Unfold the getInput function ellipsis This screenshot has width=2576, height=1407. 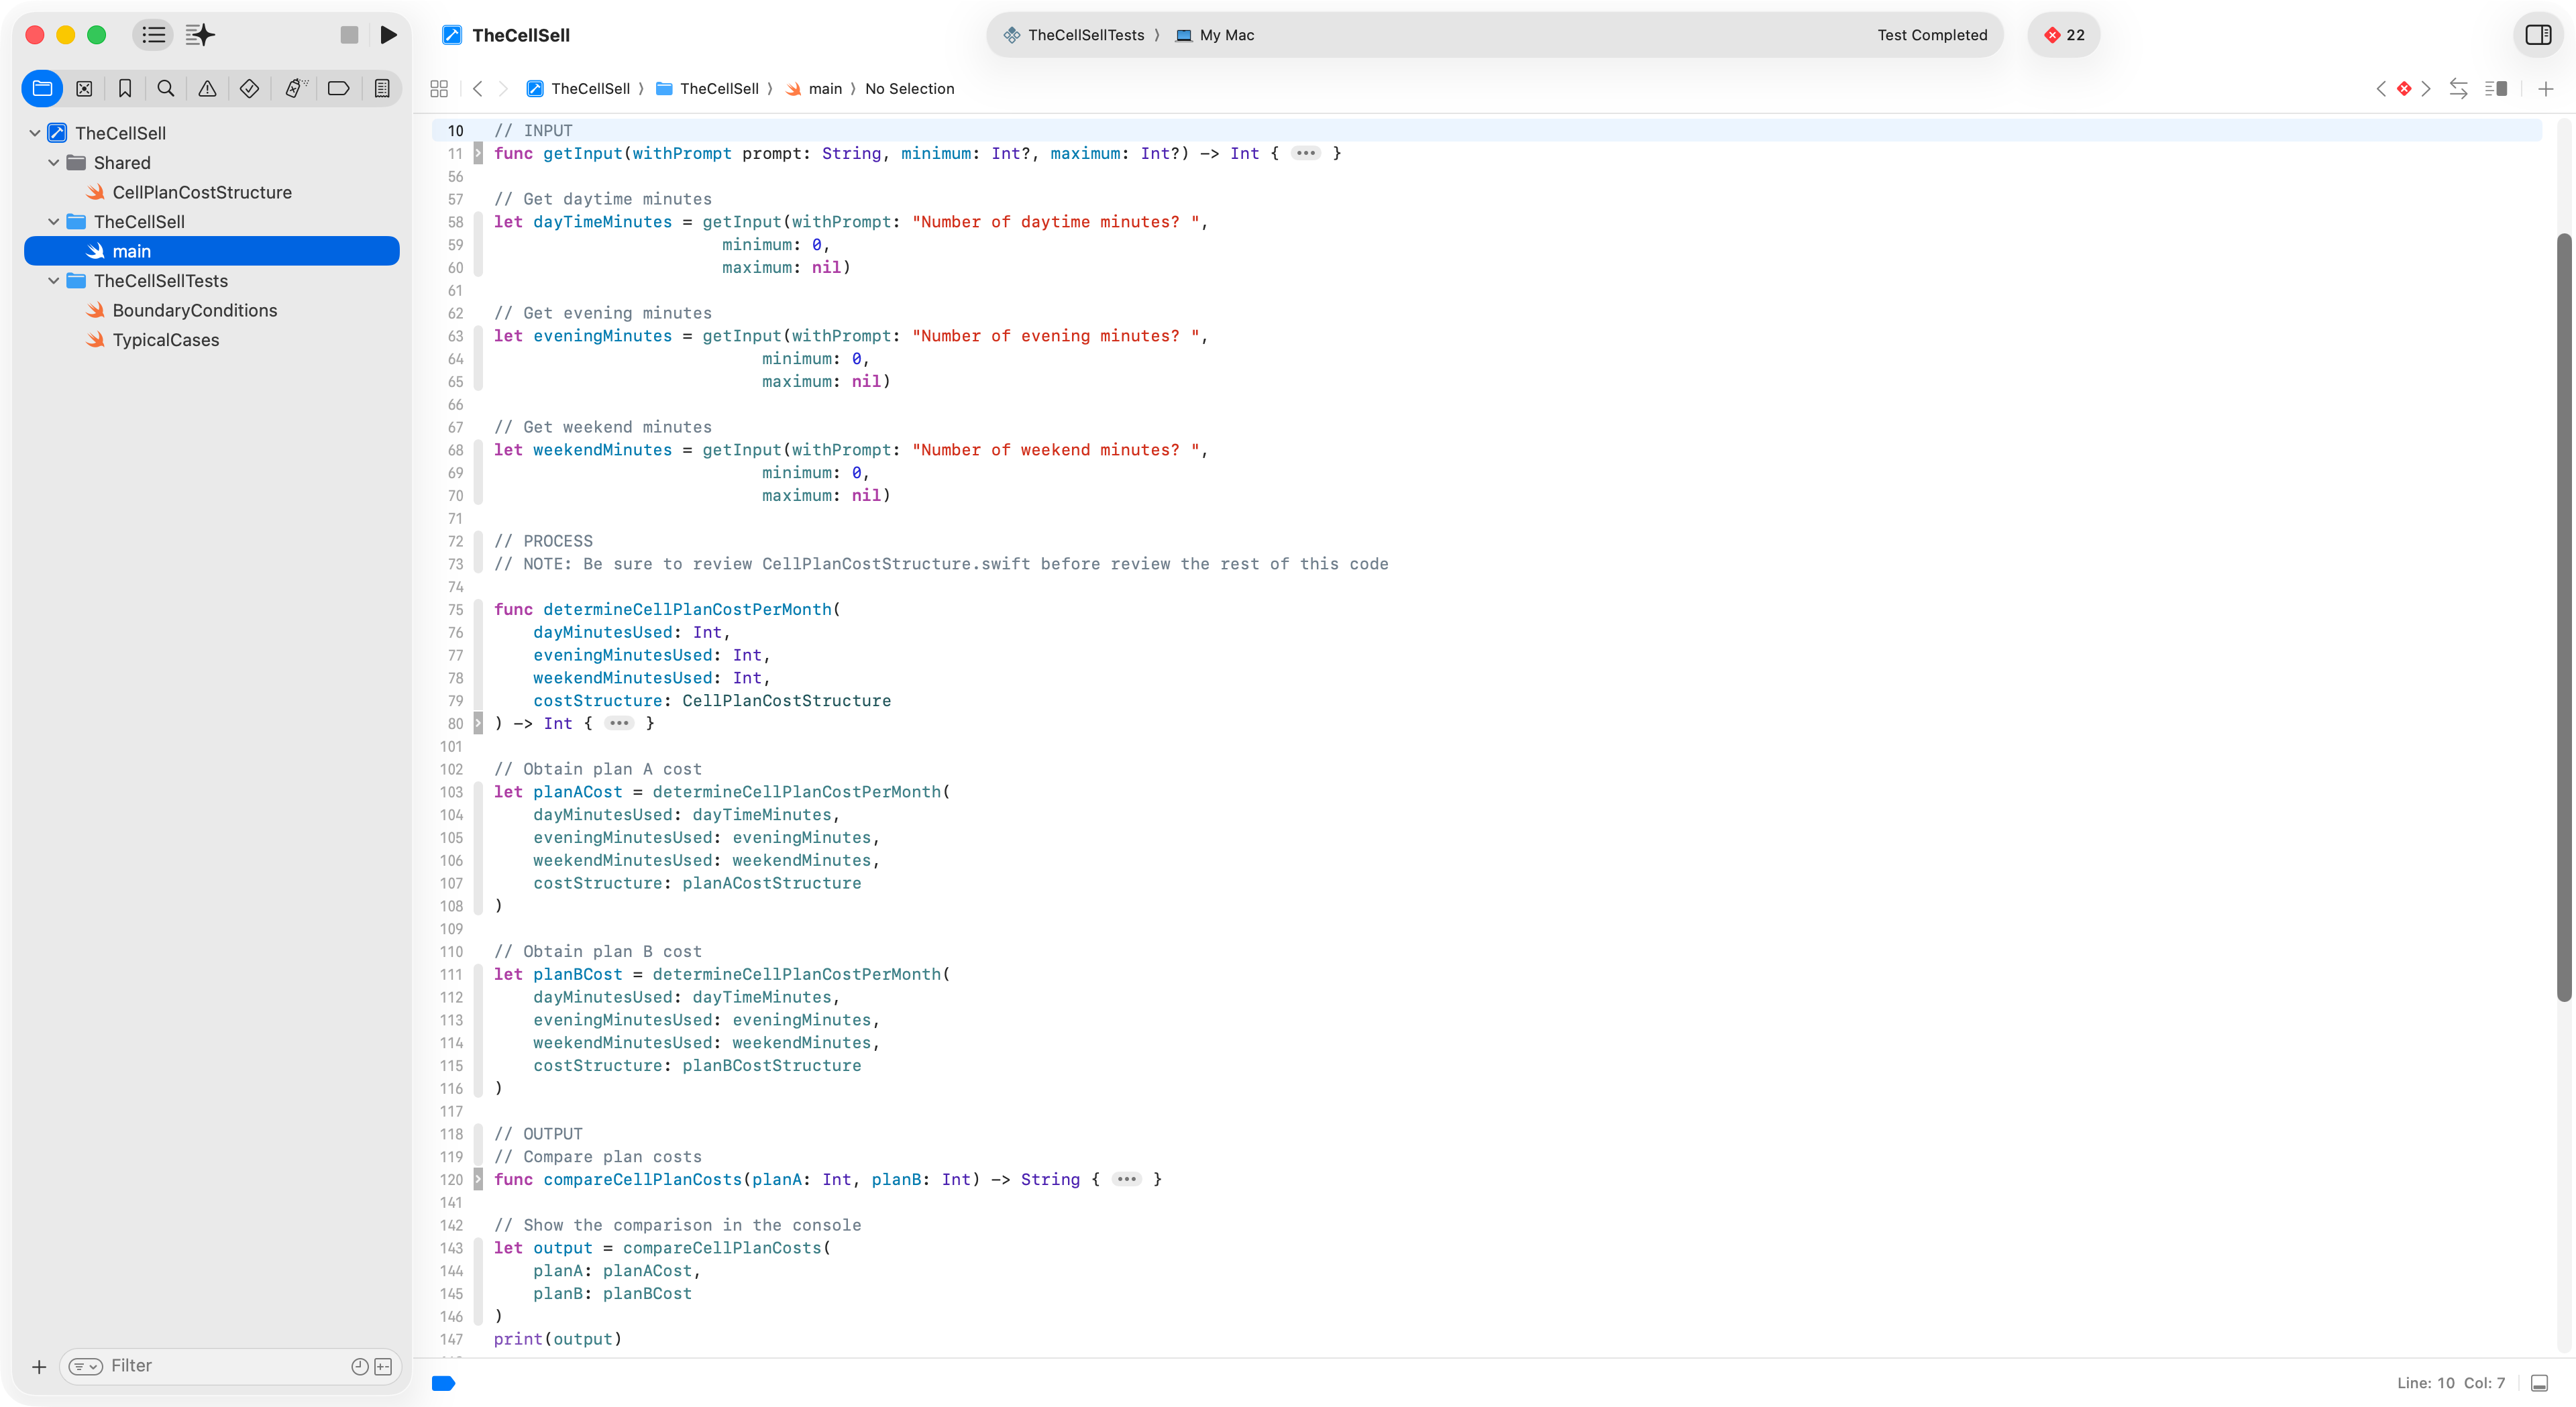pyautogui.click(x=1305, y=153)
